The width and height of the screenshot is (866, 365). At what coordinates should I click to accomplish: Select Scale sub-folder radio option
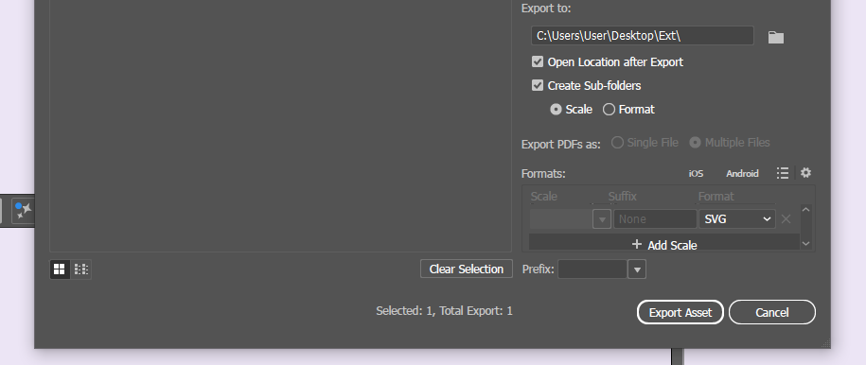point(556,110)
